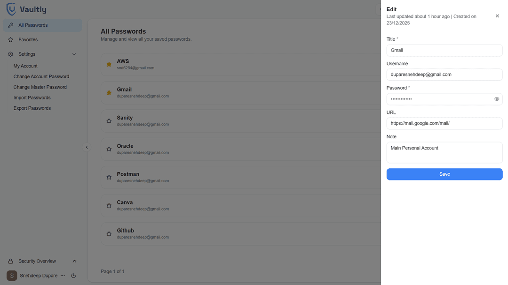
Task: Collapse the Settings menu chevron
Action: [74, 54]
